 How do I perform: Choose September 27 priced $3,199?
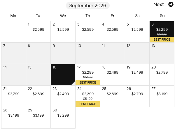(x=162, y=96)
